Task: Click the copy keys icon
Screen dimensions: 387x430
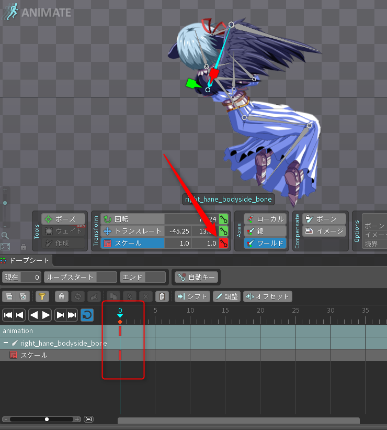Action: [x=113, y=296]
